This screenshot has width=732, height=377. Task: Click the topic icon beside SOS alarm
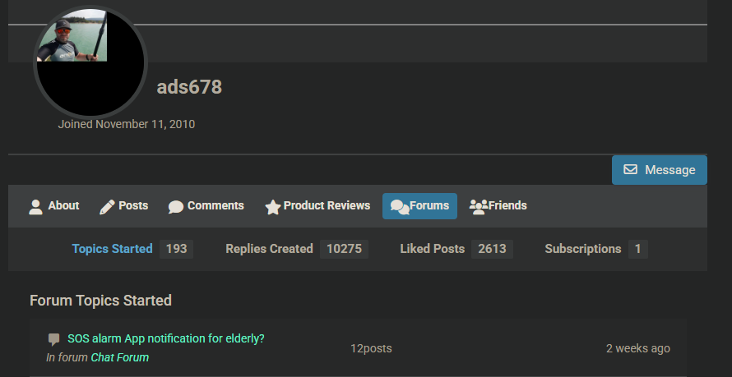click(54, 339)
